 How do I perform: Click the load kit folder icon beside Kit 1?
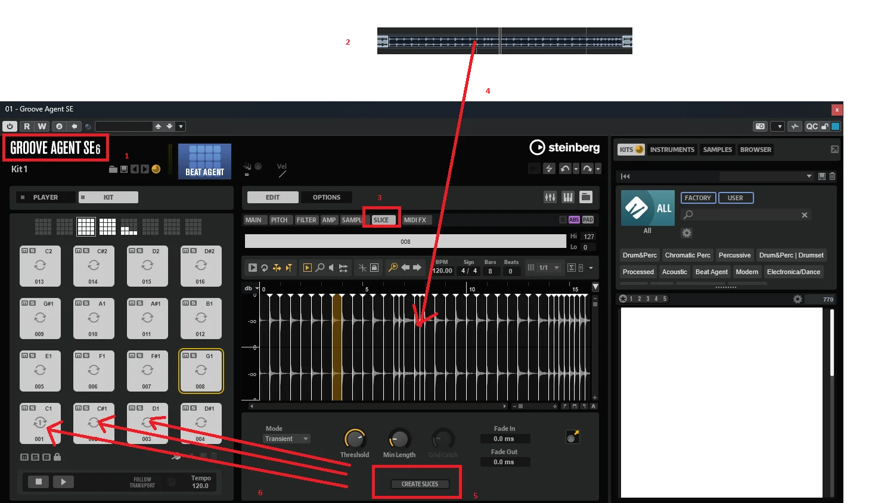(113, 169)
